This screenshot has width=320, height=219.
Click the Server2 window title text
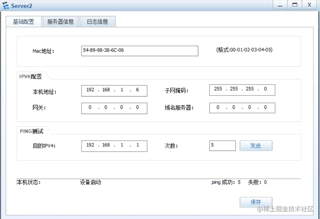[x=21, y=6]
